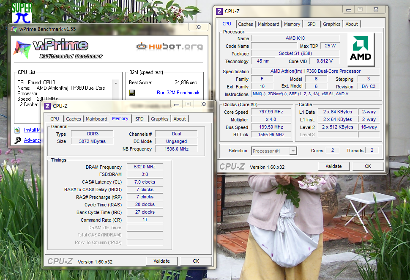Click CPU List scrollbar up arrow
410x280 pixels.
tap(116, 83)
